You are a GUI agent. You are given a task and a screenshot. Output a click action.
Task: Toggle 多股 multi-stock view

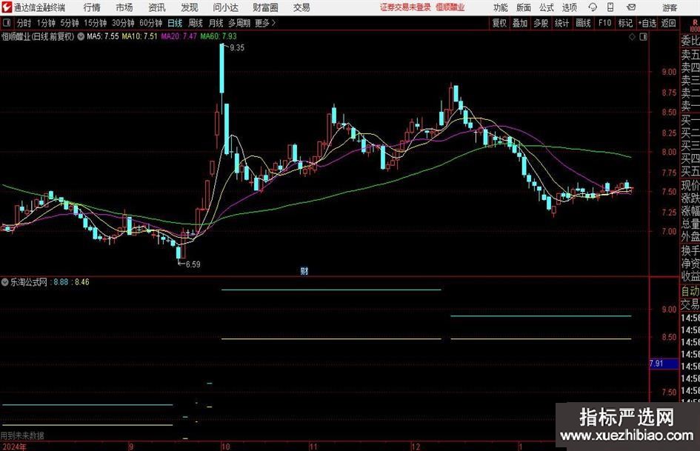541,23
